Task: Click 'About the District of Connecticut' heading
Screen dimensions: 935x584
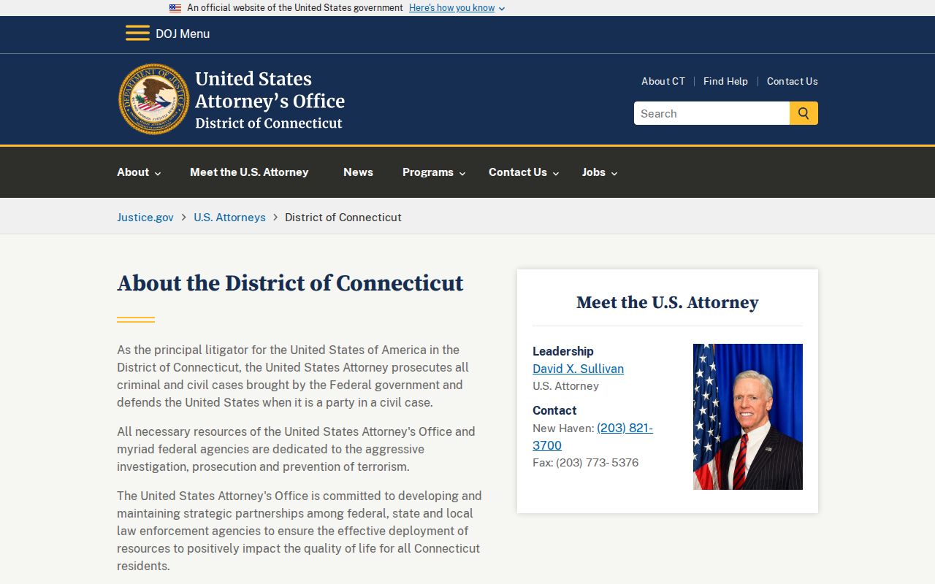Action: 290,283
